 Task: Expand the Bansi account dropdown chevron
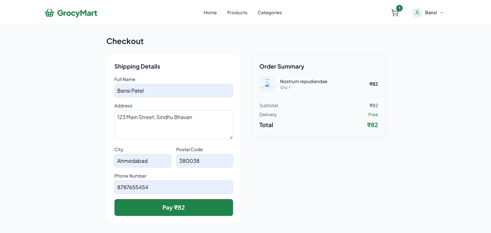[x=442, y=13]
